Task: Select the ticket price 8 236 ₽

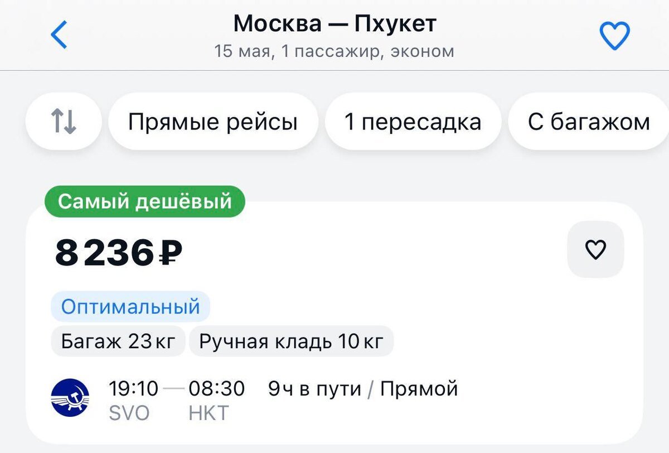Action: click(119, 253)
